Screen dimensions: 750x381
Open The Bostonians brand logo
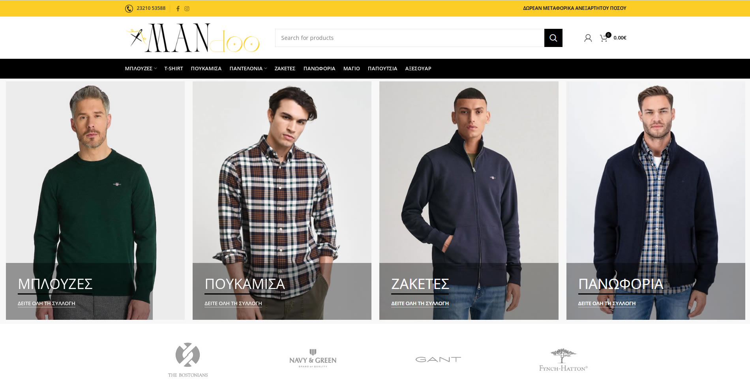[x=188, y=360]
